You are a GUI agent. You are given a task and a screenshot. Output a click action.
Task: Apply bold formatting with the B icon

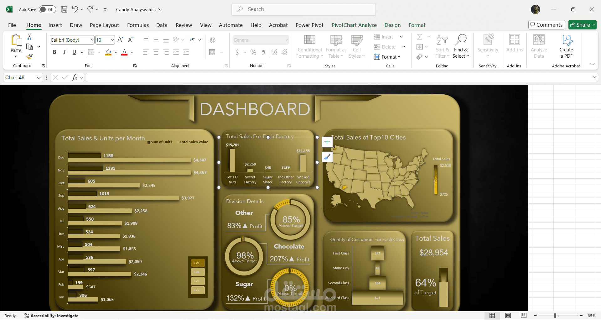coord(54,52)
